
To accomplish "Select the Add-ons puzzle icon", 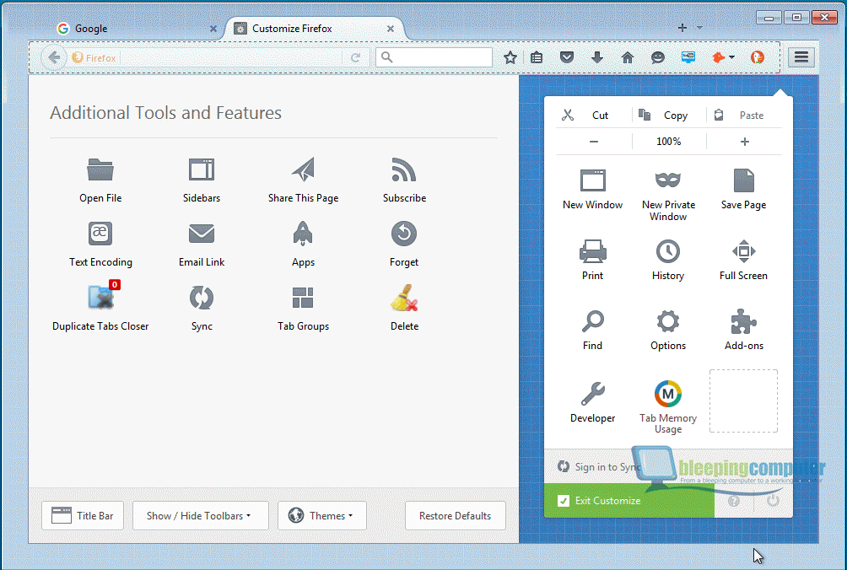I will (x=743, y=322).
